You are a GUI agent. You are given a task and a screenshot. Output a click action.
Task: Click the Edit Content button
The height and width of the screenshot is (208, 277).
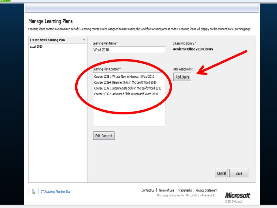point(104,136)
